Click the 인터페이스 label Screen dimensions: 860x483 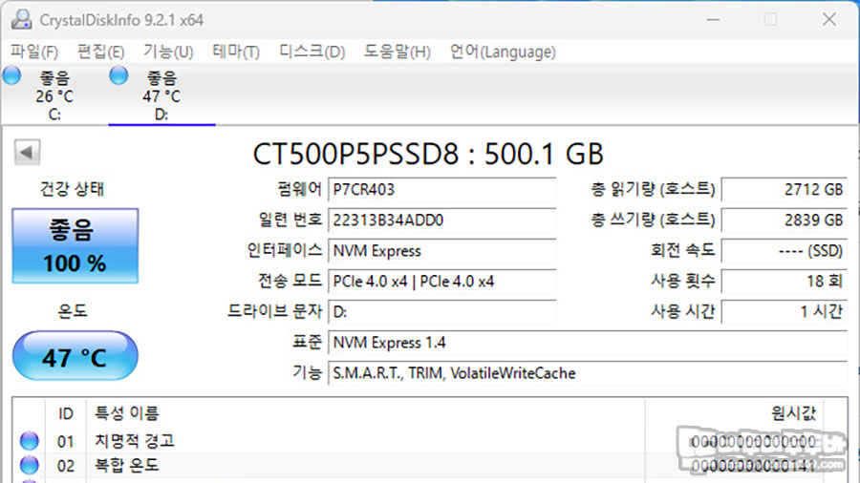coord(285,251)
